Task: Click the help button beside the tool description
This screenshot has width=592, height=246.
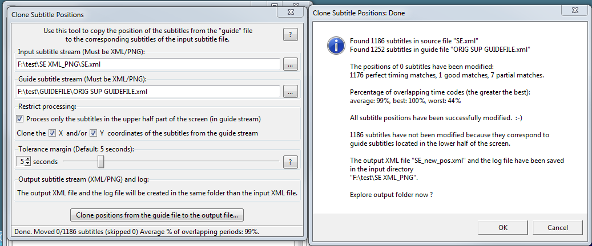Action: click(x=291, y=35)
